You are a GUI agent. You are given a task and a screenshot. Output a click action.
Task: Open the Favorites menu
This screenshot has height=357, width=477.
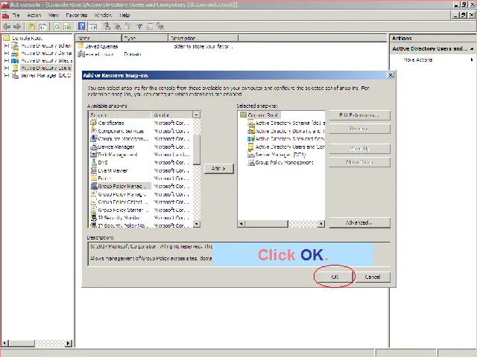(76, 15)
